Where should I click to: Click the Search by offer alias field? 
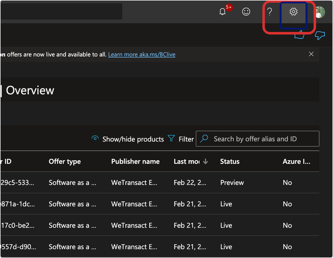click(258, 139)
